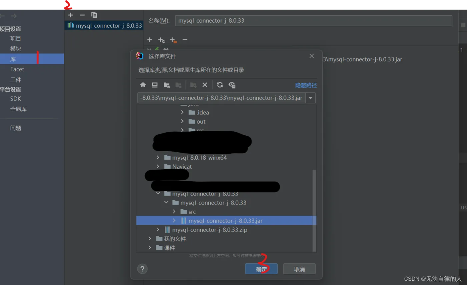Select mysql-connector-j-8.0.33 library entry
467x285 pixels.
point(104,25)
